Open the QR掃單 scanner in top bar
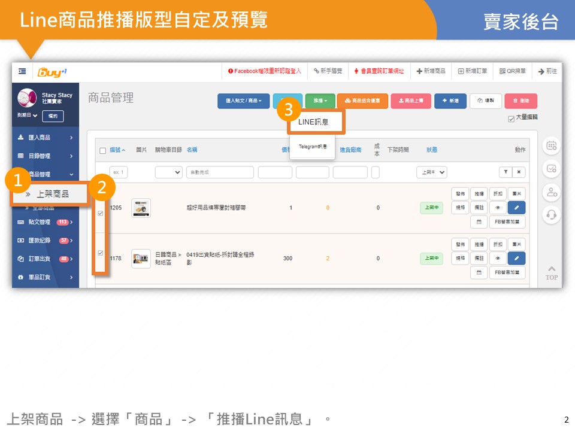This screenshot has width=575, height=431. point(512,71)
